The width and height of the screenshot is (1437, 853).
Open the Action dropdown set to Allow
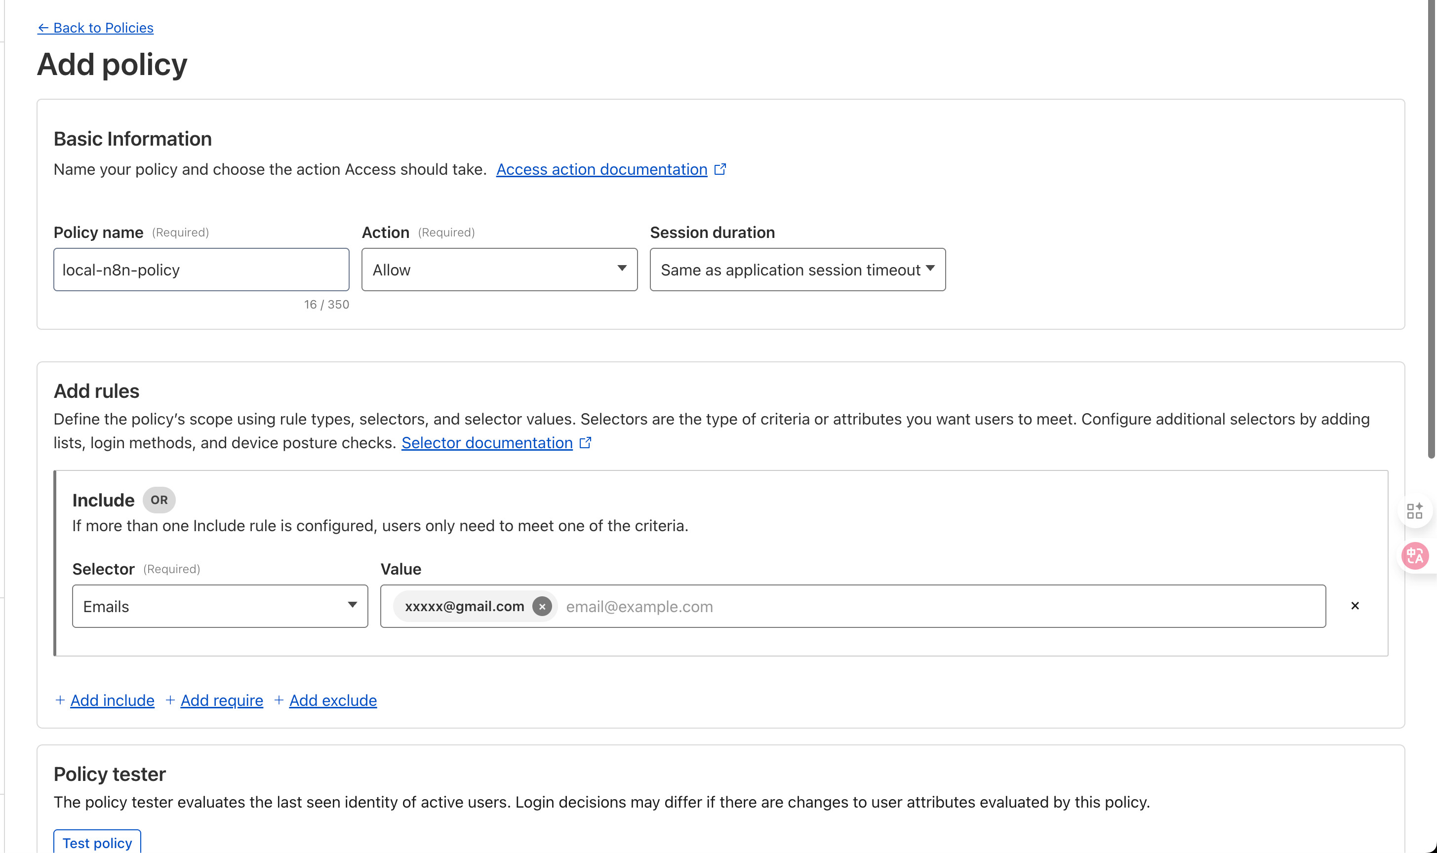pos(499,270)
